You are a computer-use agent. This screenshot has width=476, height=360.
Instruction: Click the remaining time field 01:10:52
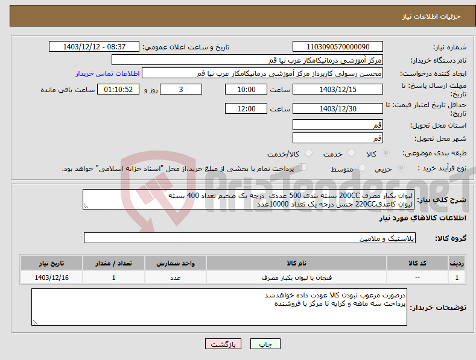[x=118, y=89]
